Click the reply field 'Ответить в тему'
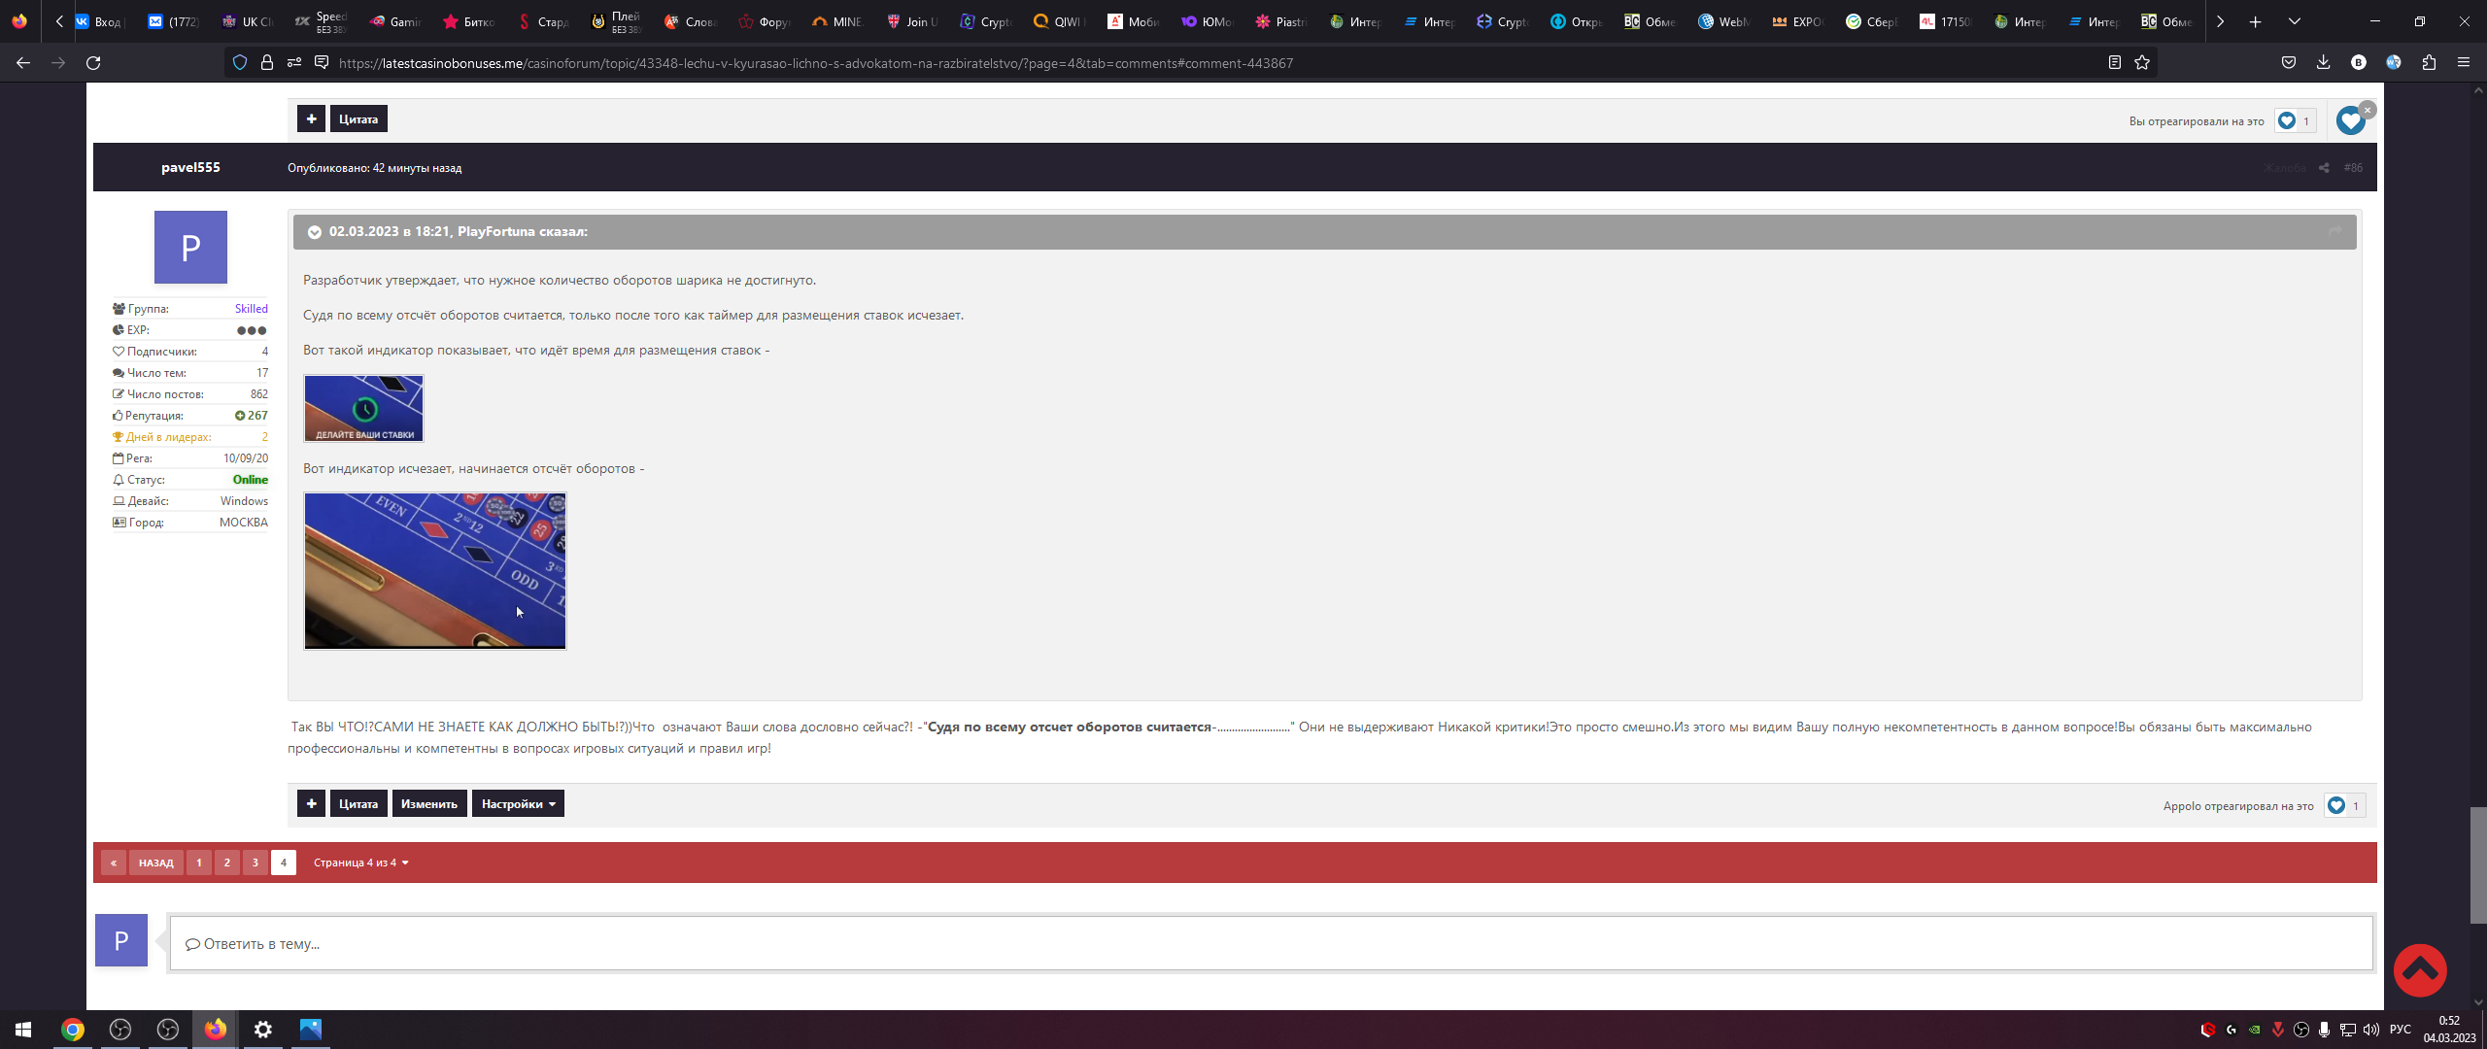 [x=1271, y=943]
